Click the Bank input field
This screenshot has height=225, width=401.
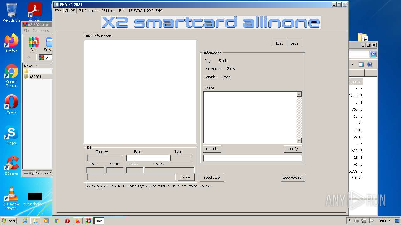coord(148,158)
